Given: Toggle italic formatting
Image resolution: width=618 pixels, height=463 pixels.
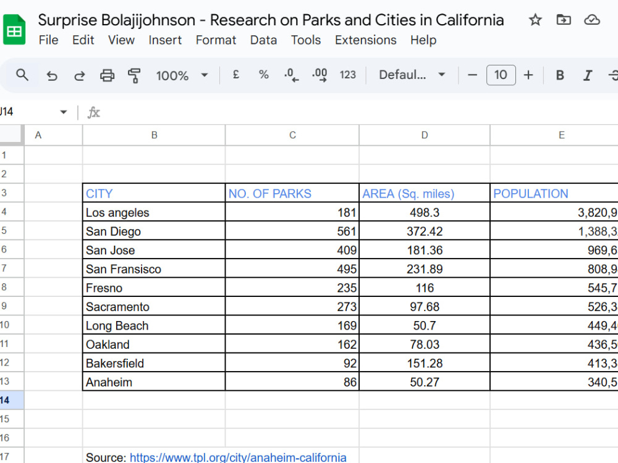Looking at the screenshot, I should click(587, 75).
